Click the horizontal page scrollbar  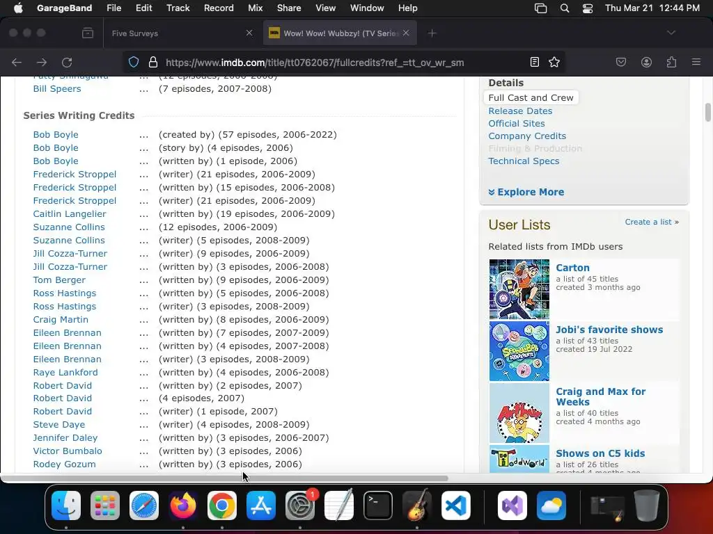(x=225, y=478)
